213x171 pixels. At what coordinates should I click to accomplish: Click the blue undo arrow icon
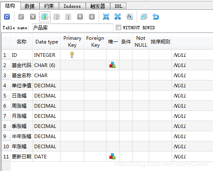tap(156, 17)
